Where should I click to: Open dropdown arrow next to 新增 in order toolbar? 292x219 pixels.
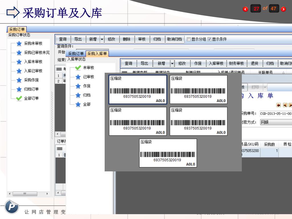pyautogui.click(x=102, y=39)
